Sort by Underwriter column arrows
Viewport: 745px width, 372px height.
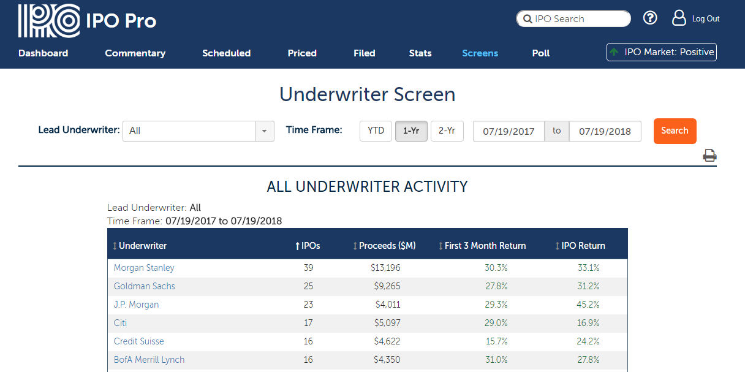click(x=115, y=246)
